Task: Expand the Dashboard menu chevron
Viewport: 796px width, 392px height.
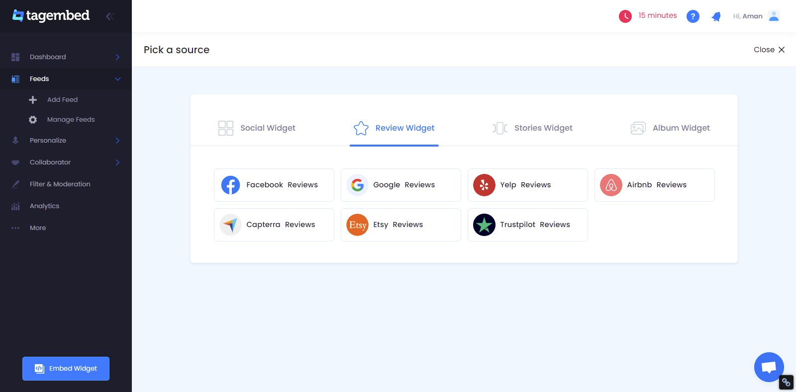Action: [x=118, y=57]
